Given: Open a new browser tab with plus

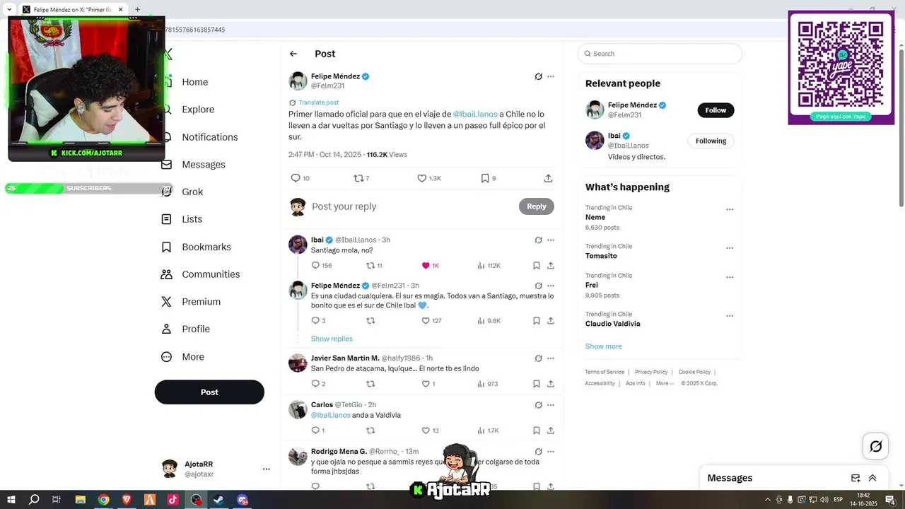Looking at the screenshot, I should [137, 10].
